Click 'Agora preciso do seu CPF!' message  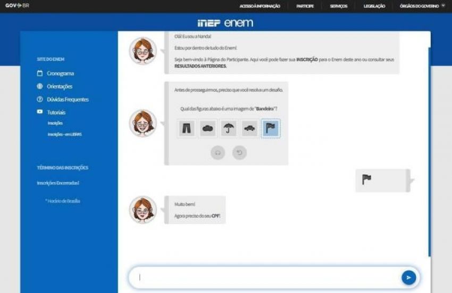pyautogui.click(x=197, y=216)
